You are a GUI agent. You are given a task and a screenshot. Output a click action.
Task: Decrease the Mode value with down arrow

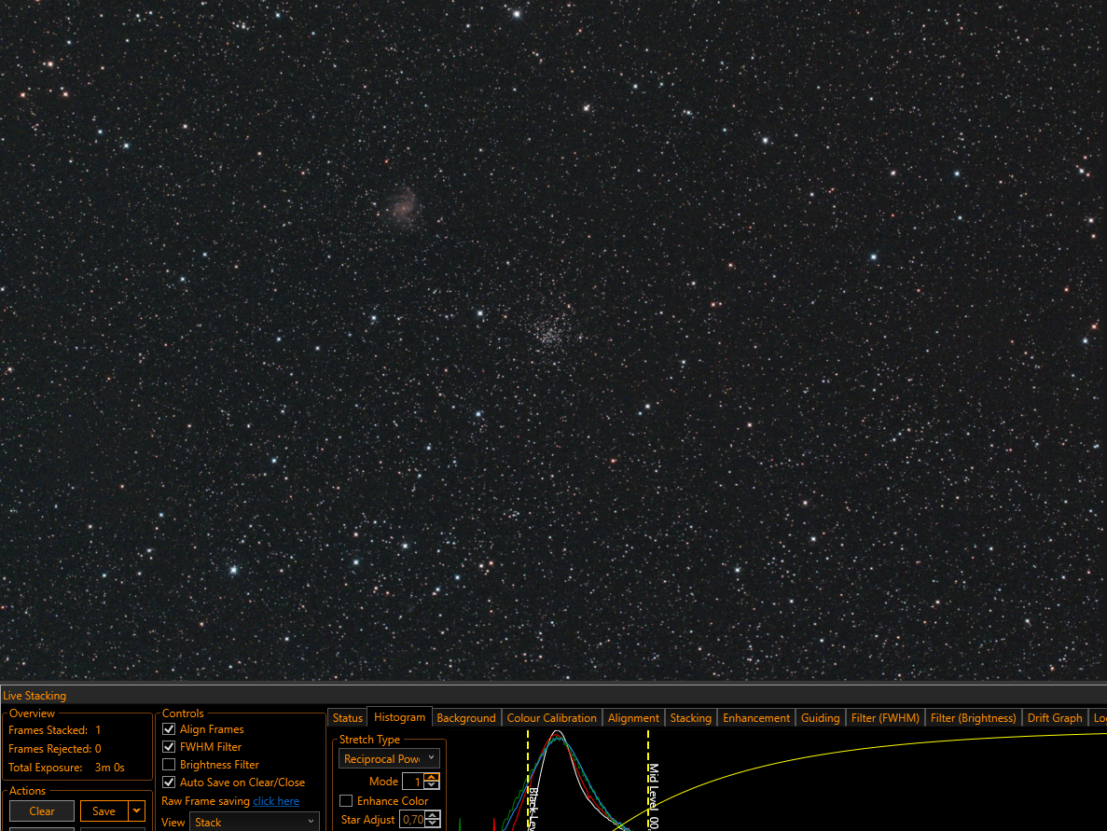432,785
